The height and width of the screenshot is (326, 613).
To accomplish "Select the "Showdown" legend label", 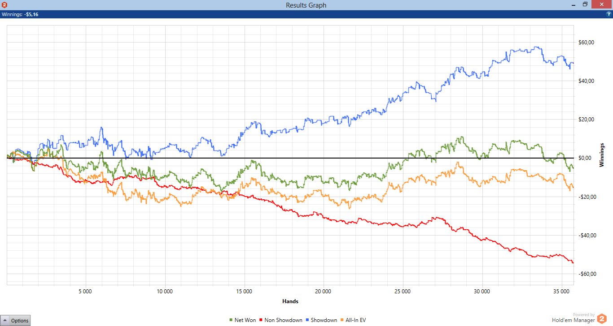I will pyautogui.click(x=324, y=320).
